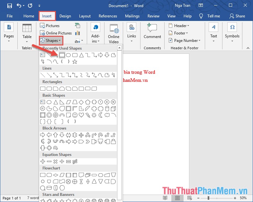Screen dimensions: 253x202
Task: Select the Rectangle shape in Recently Used Shapes
Action: tap(62, 55)
